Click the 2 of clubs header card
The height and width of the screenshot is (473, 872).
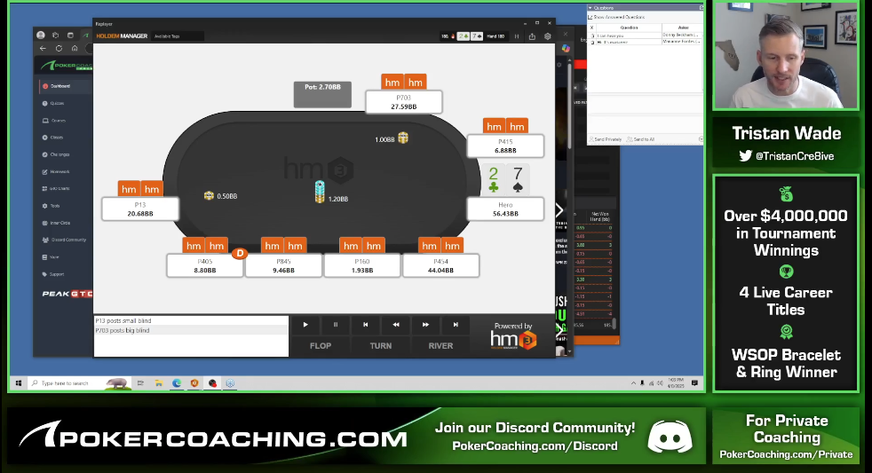click(464, 36)
